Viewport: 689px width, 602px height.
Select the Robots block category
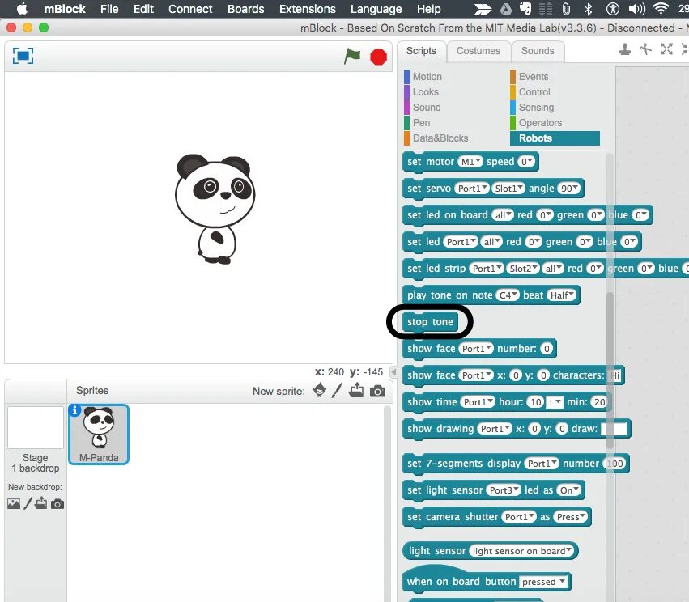pyautogui.click(x=555, y=138)
